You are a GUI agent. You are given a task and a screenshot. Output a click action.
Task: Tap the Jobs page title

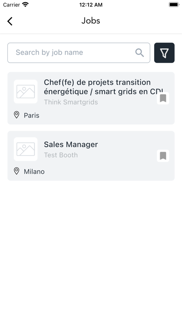(91, 21)
